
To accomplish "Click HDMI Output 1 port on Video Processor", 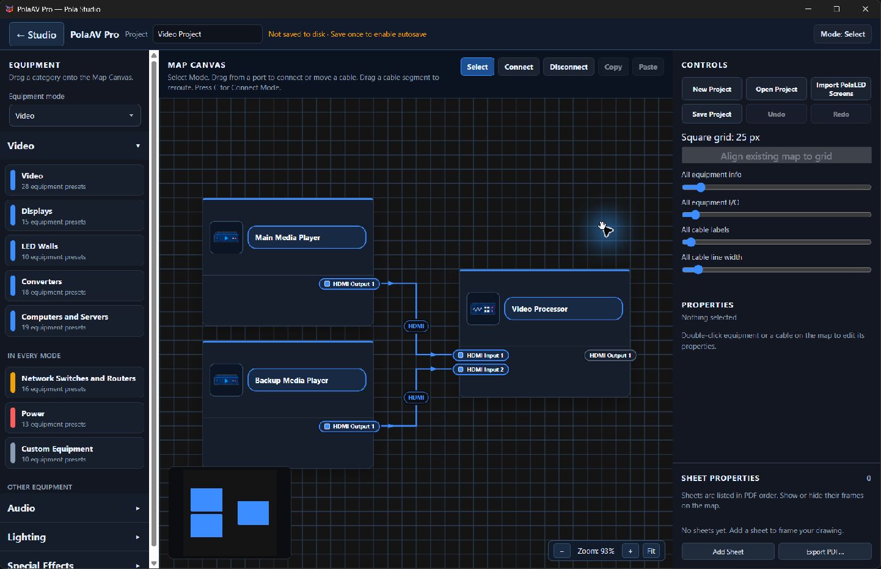I will pyautogui.click(x=610, y=355).
